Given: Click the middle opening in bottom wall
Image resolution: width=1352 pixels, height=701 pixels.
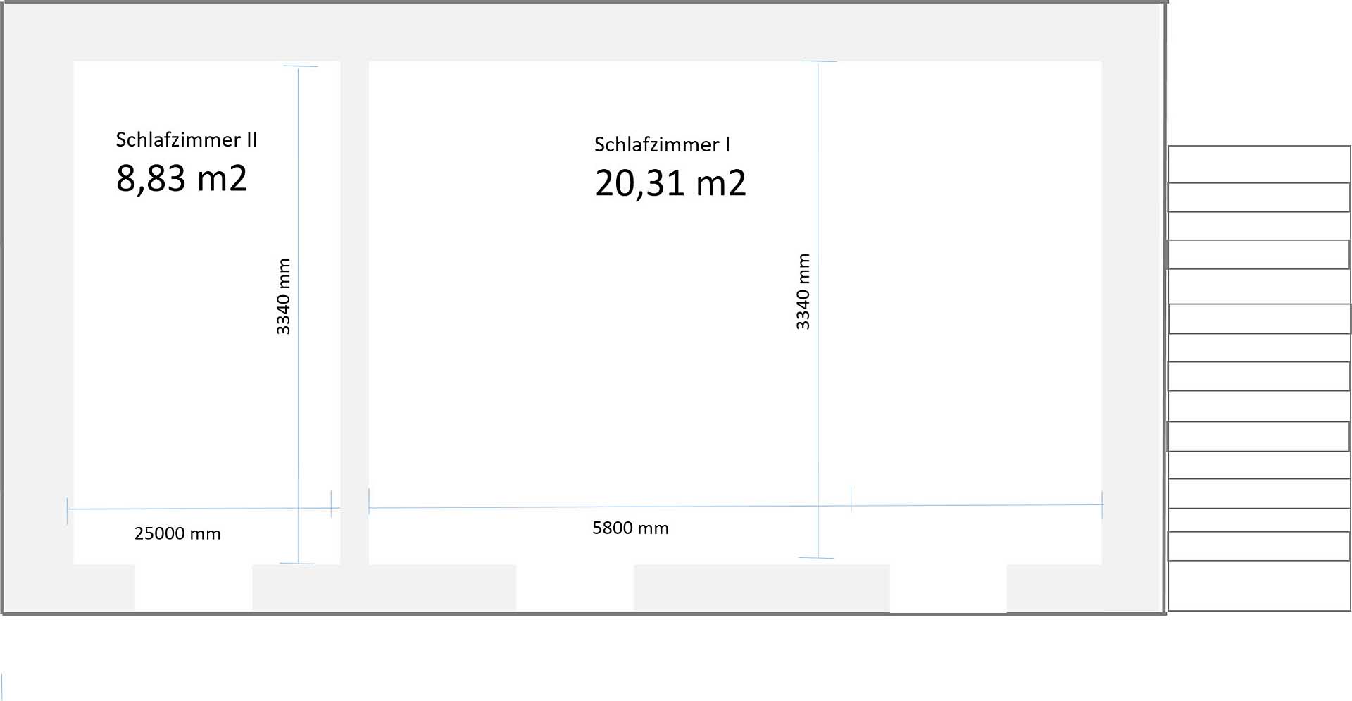Looking at the screenshot, I should point(575,588).
